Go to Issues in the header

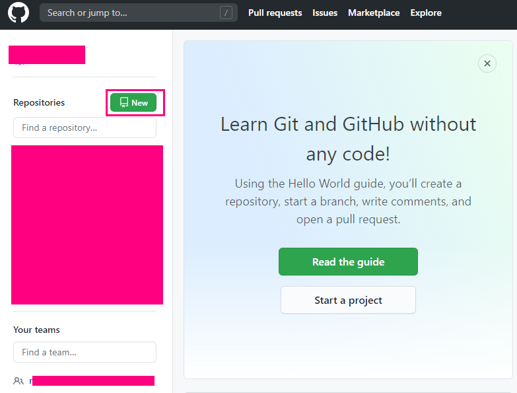pos(325,13)
